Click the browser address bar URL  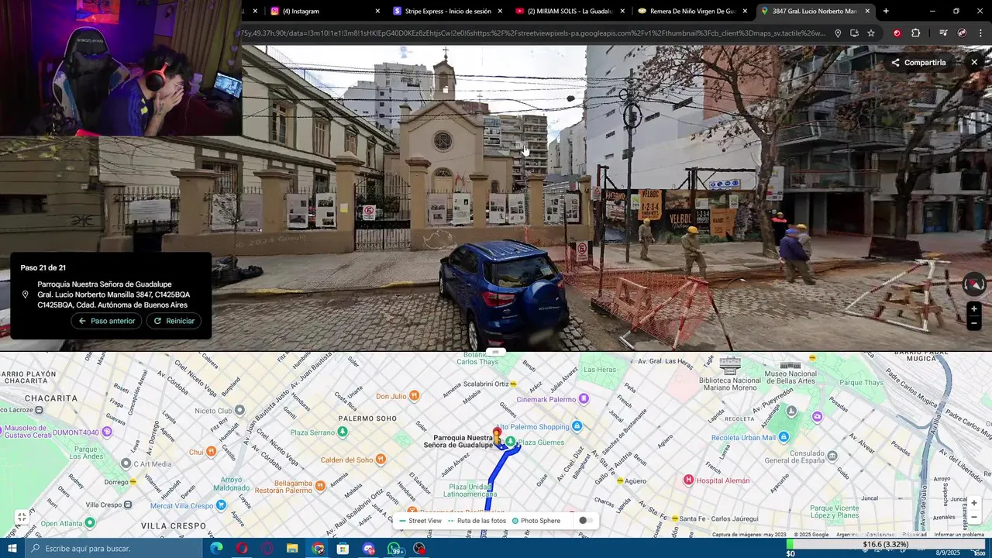535,33
